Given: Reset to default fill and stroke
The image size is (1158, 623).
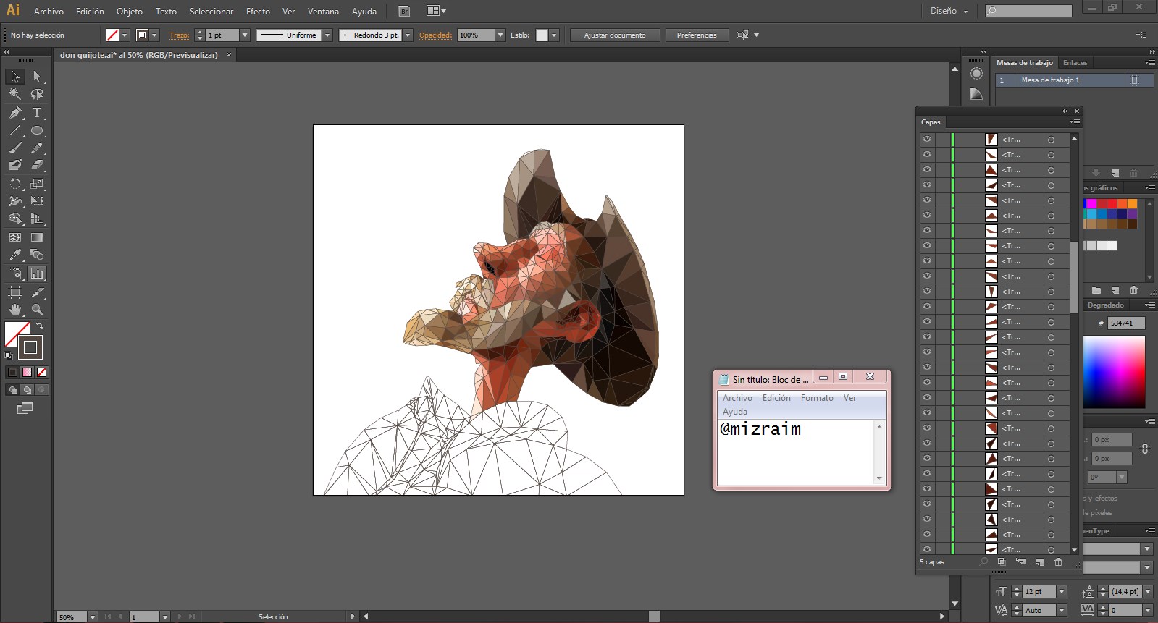Looking at the screenshot, I should coord(9,355).
